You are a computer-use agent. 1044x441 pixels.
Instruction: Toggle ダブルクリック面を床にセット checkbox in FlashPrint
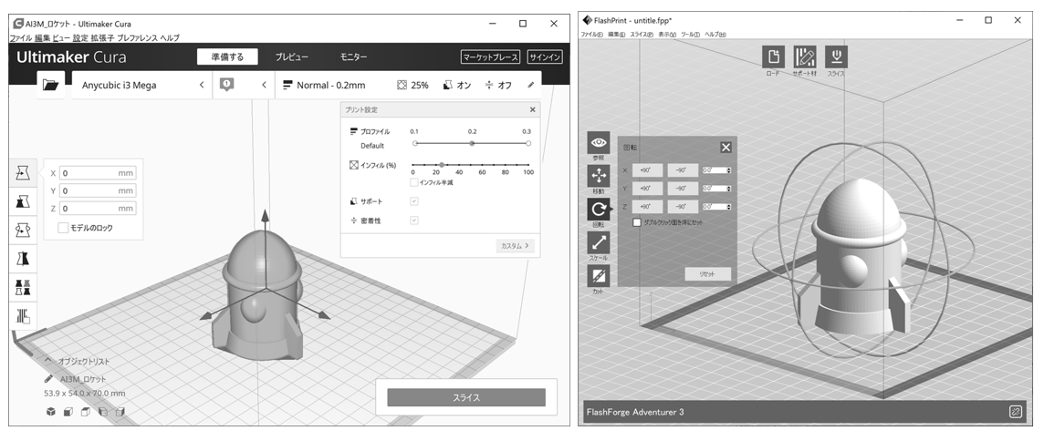pos(636,223)
